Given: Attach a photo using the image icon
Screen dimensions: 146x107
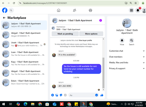Looking at the screenshot, I should pos(57,95).
